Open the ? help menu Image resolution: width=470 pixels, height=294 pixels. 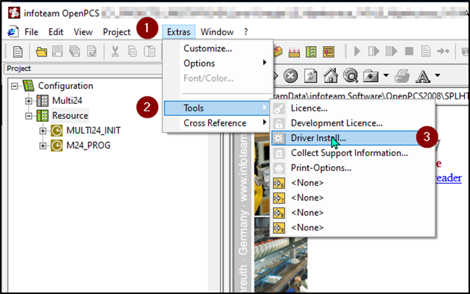tap(246, 32)
